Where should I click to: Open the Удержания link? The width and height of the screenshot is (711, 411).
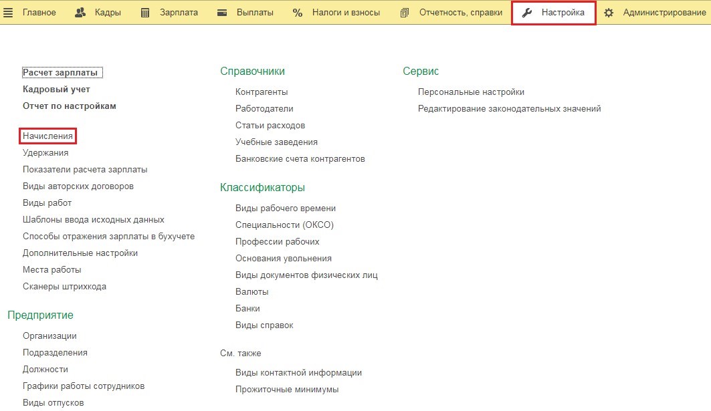coord(44,152)
